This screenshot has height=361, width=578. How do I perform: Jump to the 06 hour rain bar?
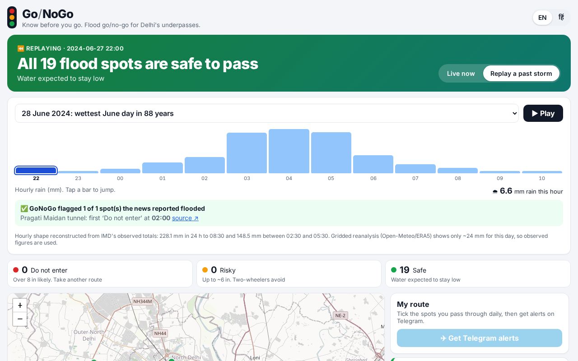373,164
